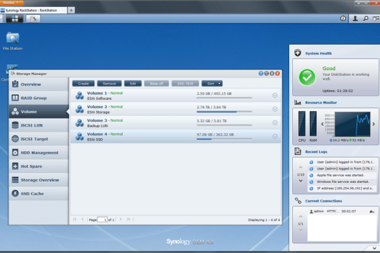The width and height of the screenshot is (380, 253).
Task: Collapse the widgets panel bottom chevron
Action: coord(374,248)
